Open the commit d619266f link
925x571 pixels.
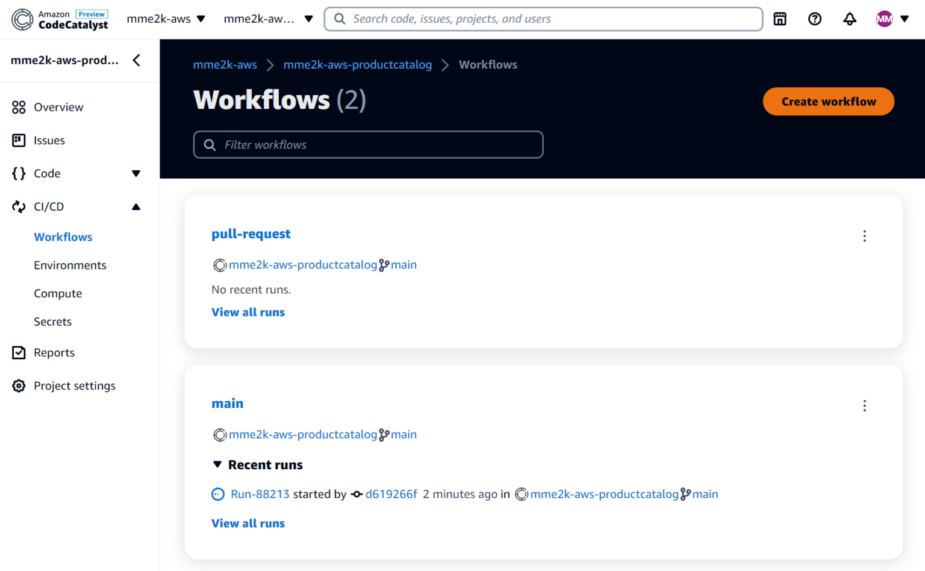click(x=391, y=494)
